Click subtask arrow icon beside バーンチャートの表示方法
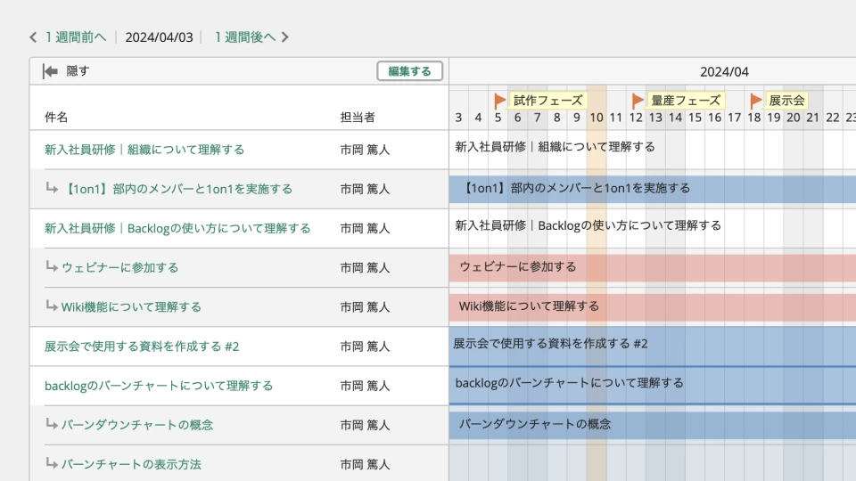856x481 pixels. 52,463
